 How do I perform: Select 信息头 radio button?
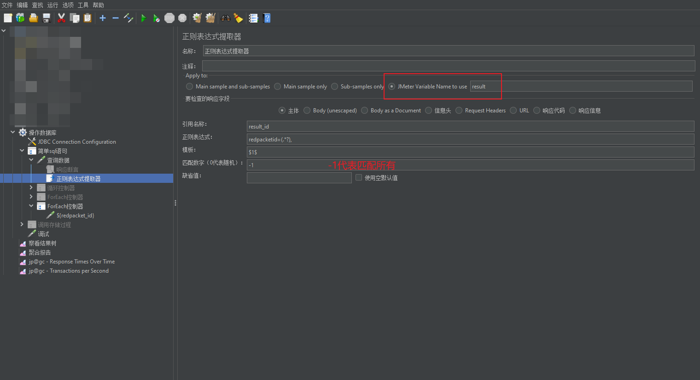tap(428, 111)
